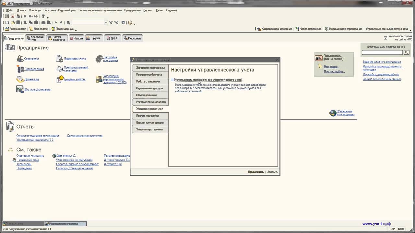Open the Help info icon in toolbar

130,23
